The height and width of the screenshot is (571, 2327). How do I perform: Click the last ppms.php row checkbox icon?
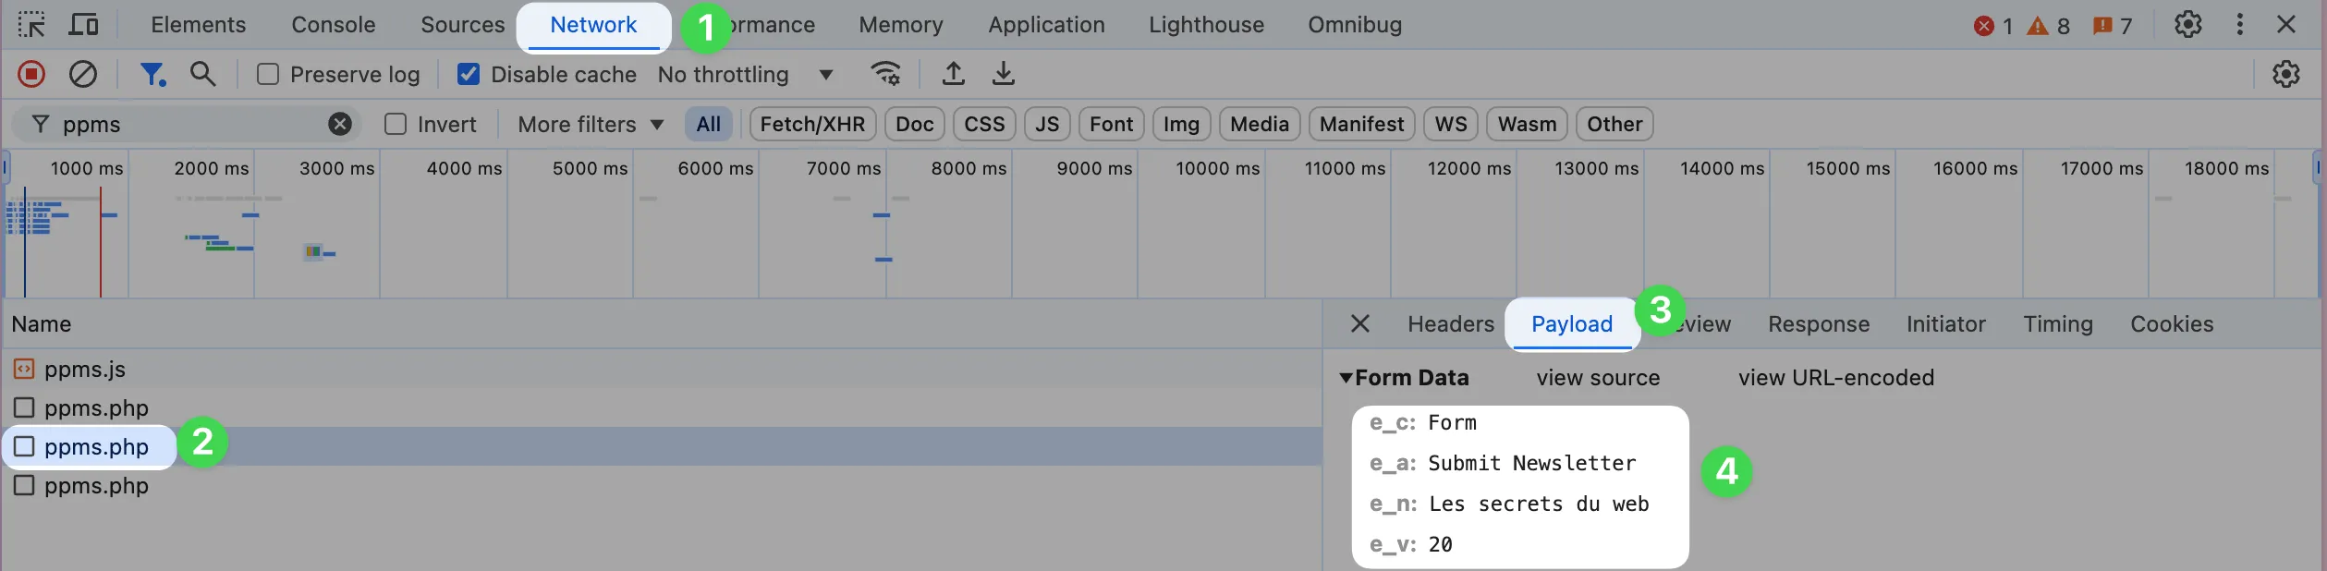coord(24,485)
